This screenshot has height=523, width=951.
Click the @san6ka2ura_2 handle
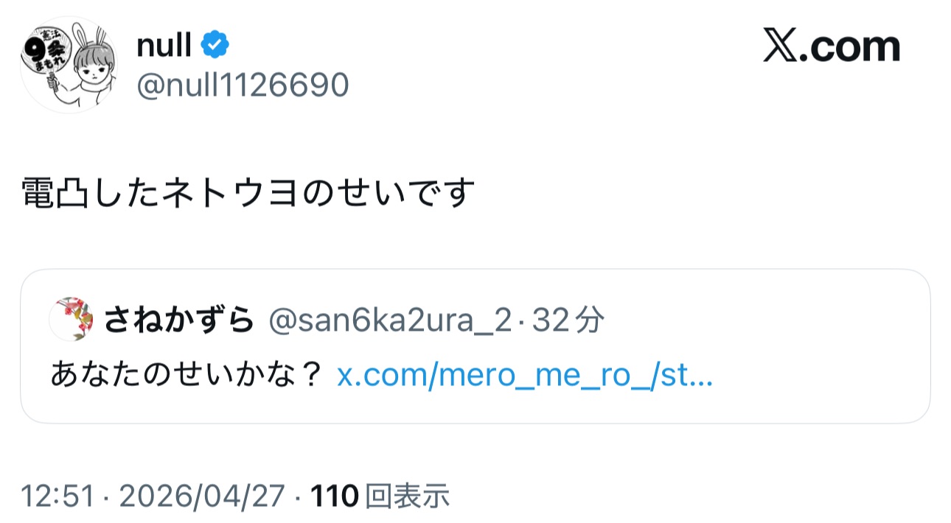click(x=389, y=320)
